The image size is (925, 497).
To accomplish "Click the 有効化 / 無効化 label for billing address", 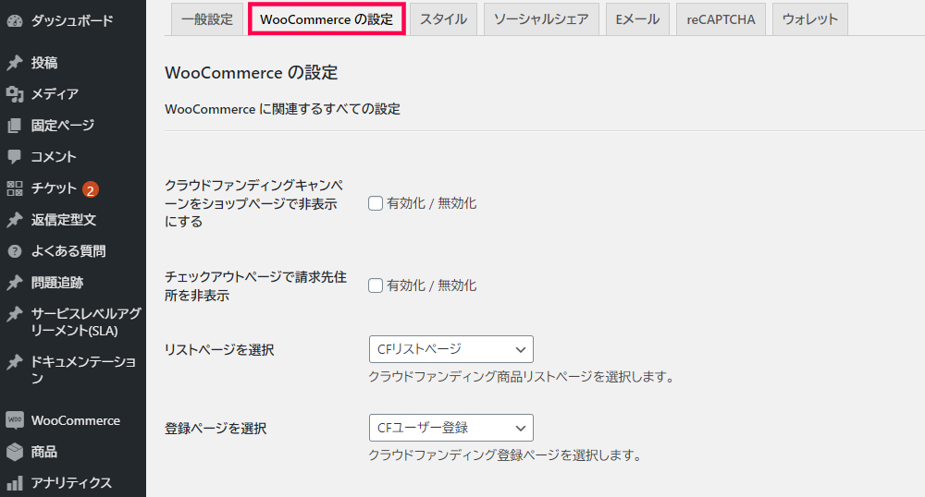I will click(x=431, y=285).
